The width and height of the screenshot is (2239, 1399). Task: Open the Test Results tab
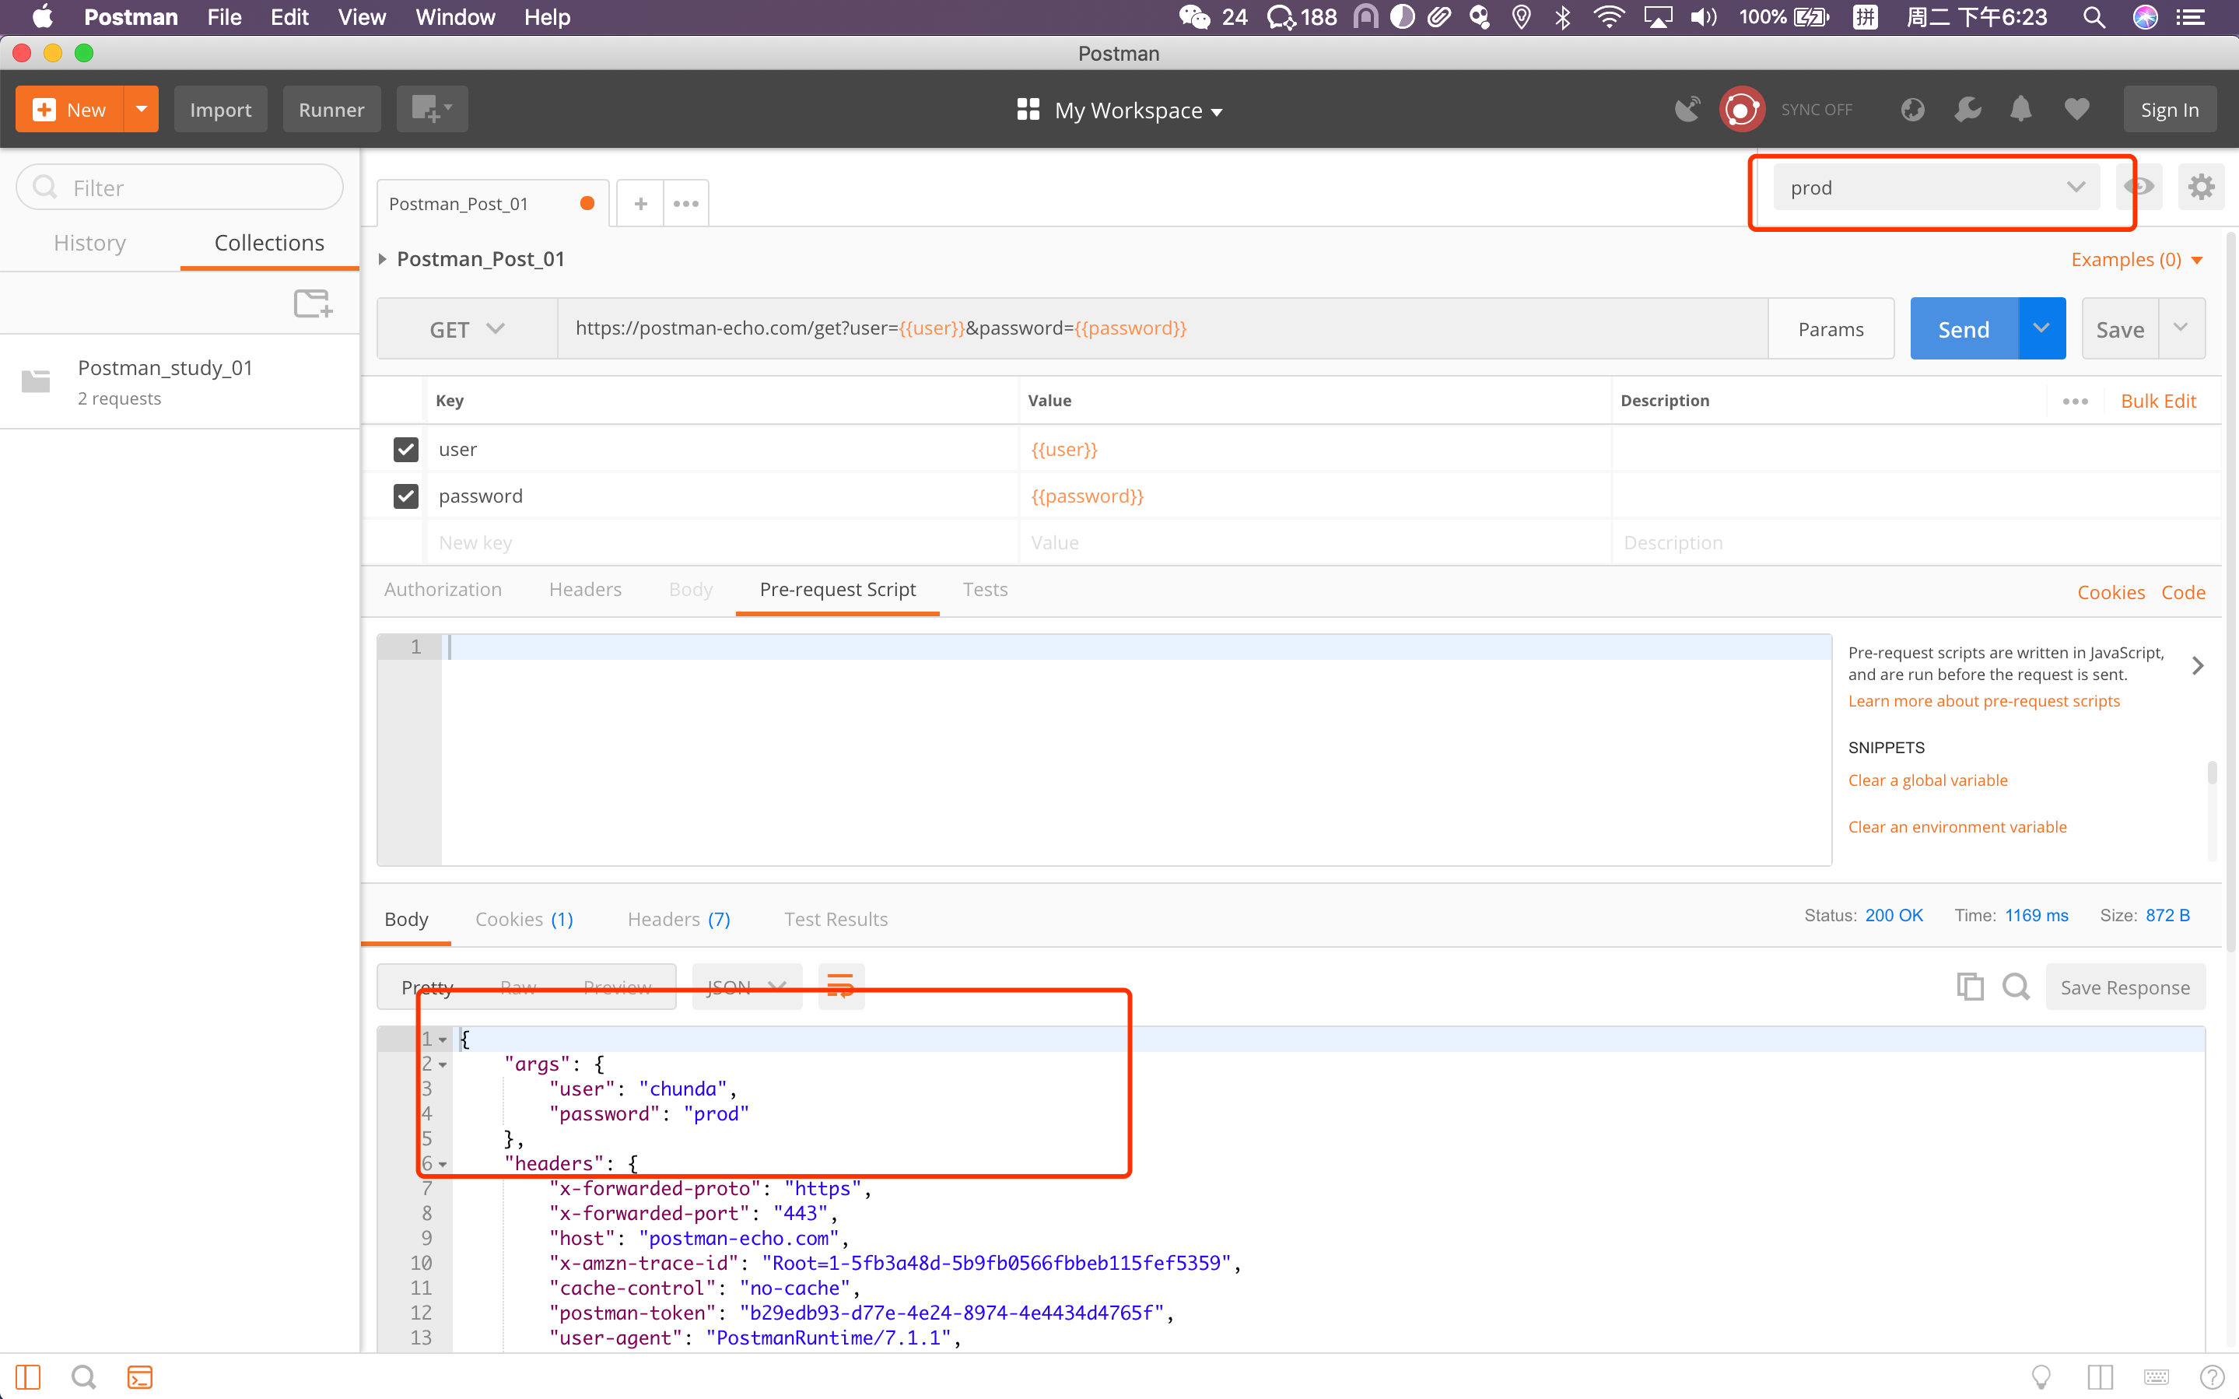[836, 919]
